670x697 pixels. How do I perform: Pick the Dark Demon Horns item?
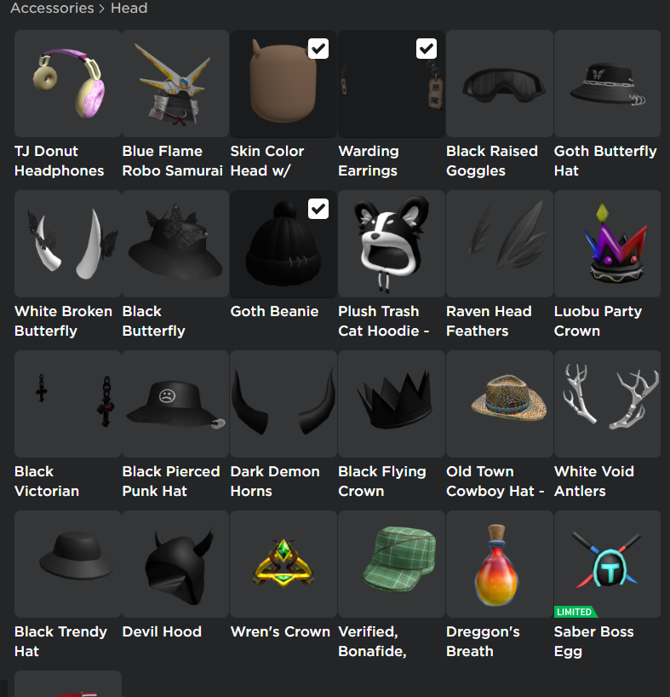click(x=283, y=404)
